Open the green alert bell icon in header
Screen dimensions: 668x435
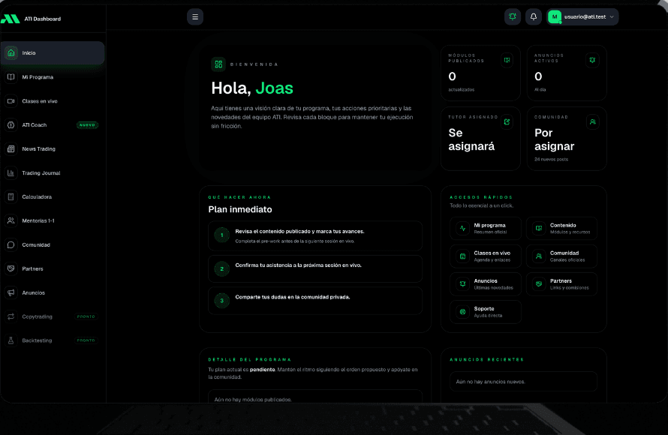pos(513,17)
